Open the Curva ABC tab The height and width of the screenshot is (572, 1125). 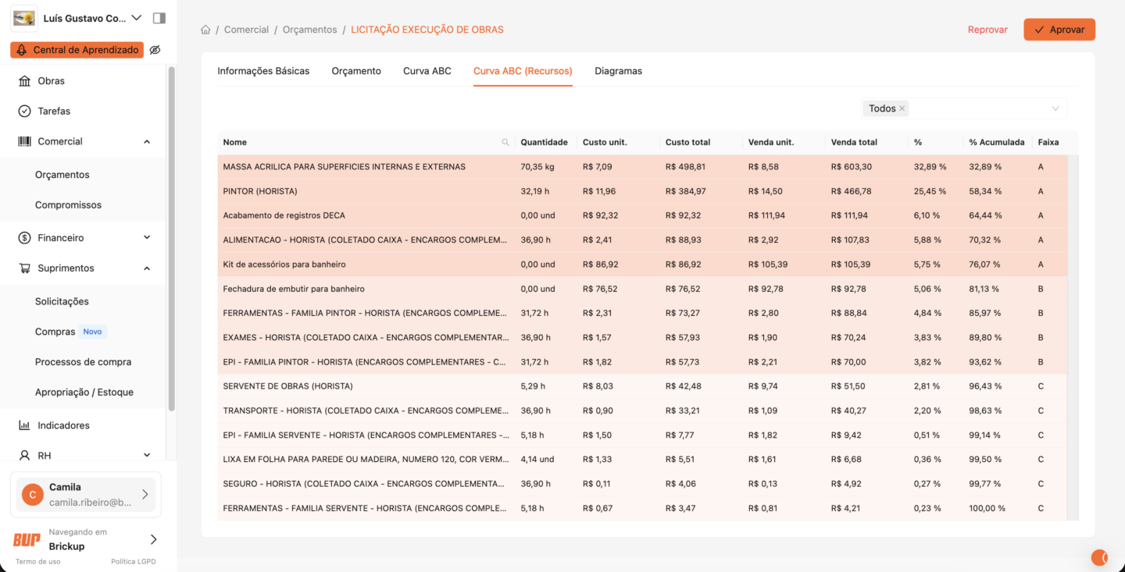click(x=427, y=71)
